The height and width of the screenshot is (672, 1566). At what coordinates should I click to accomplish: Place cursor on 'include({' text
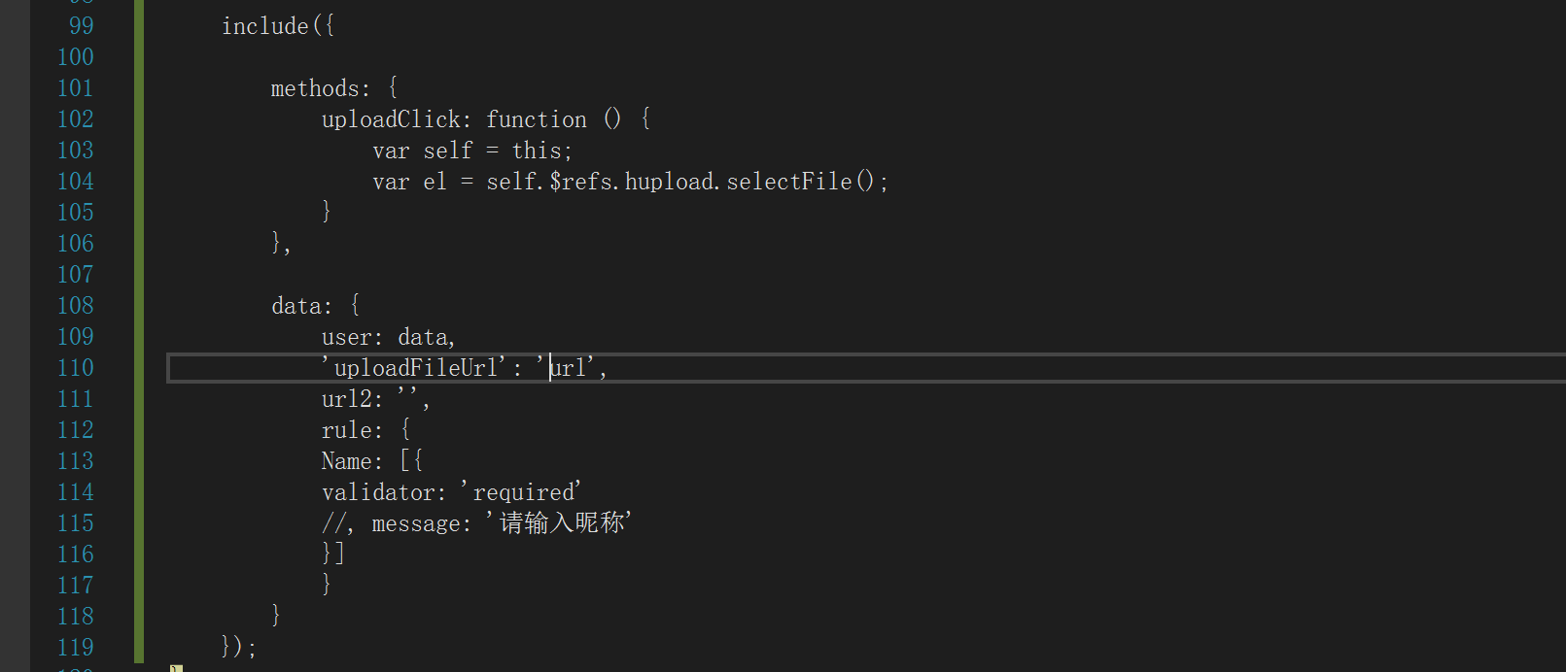pos(278,26)
